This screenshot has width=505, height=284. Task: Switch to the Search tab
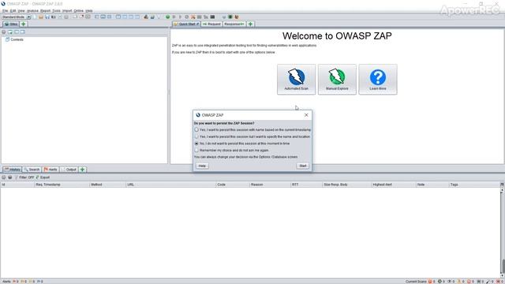tap(32, 170)
